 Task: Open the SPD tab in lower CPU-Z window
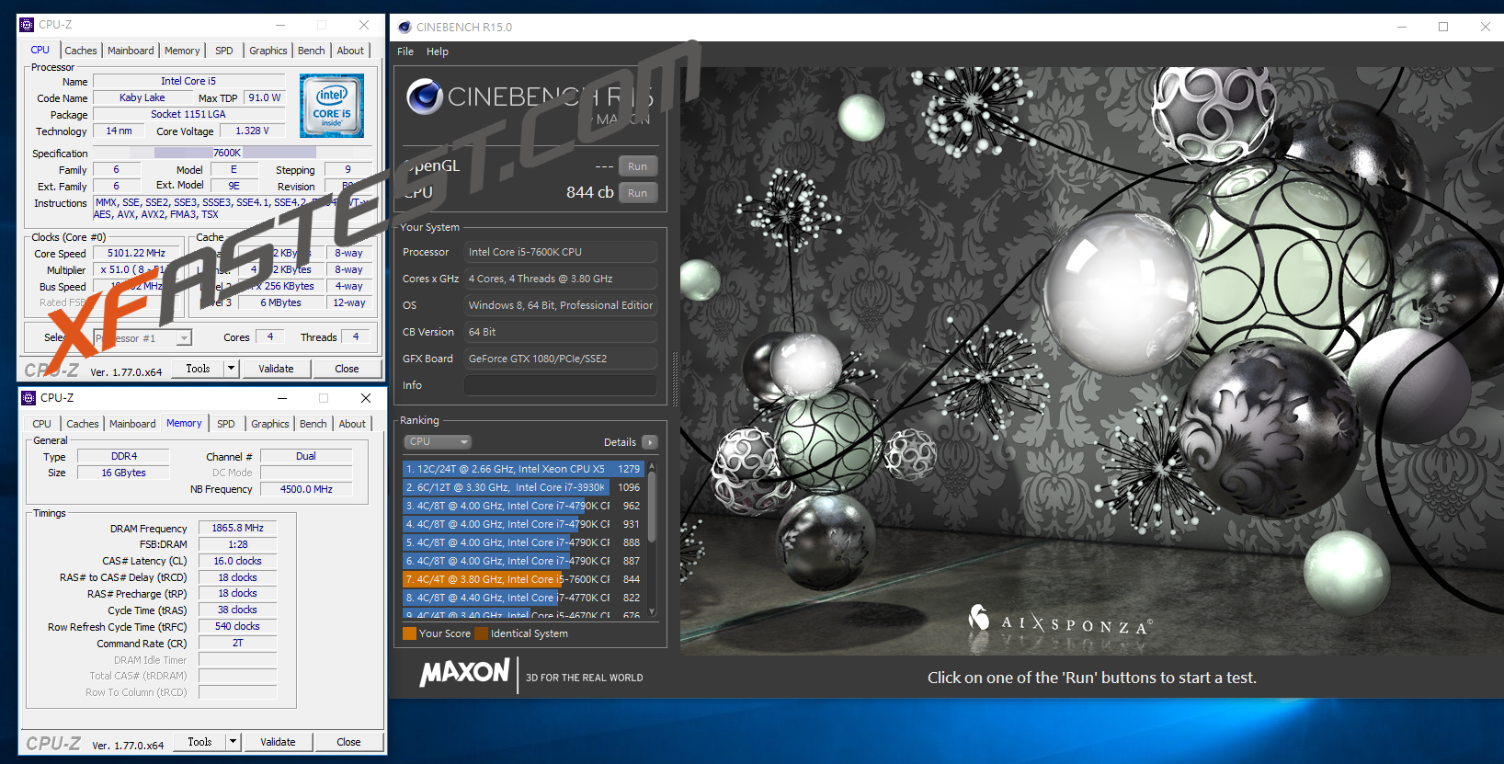click(226, 424)
